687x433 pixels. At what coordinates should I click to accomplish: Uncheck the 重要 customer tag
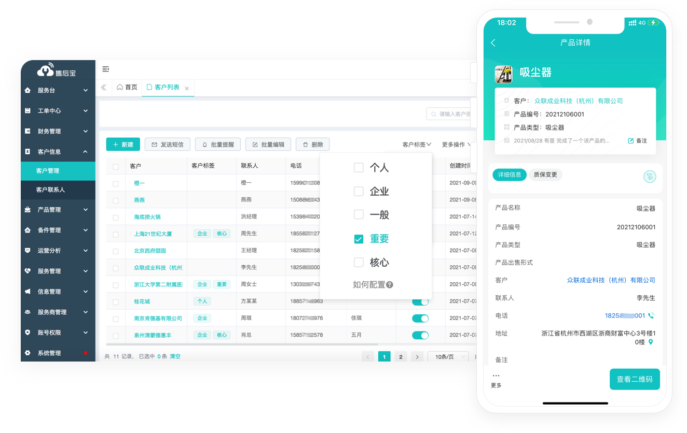(x=359, y=239)
